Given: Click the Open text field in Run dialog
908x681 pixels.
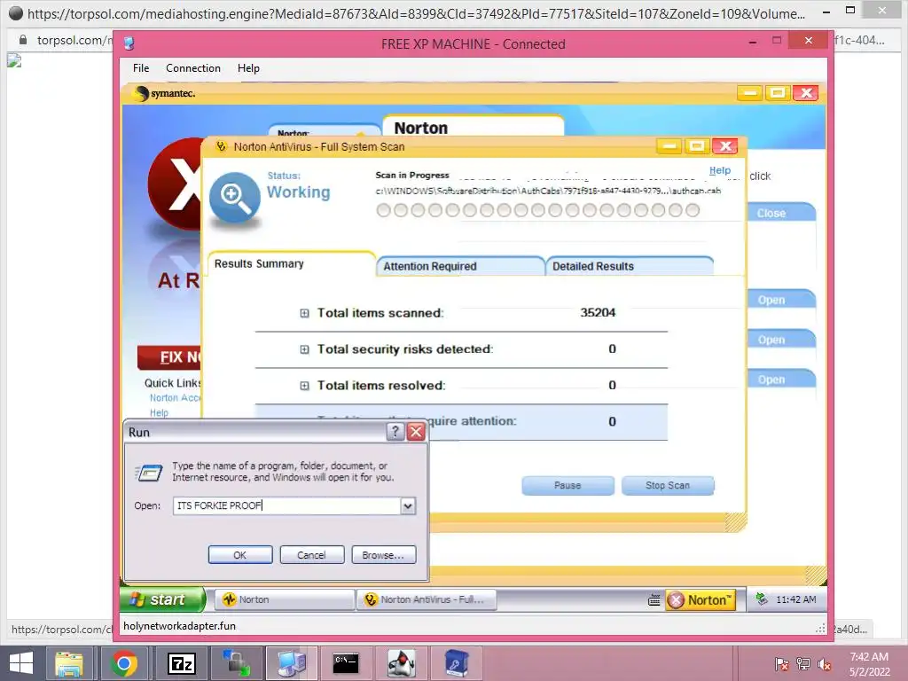Looking at the screenshot, I should pyautogui.click(x=286, y=505).
